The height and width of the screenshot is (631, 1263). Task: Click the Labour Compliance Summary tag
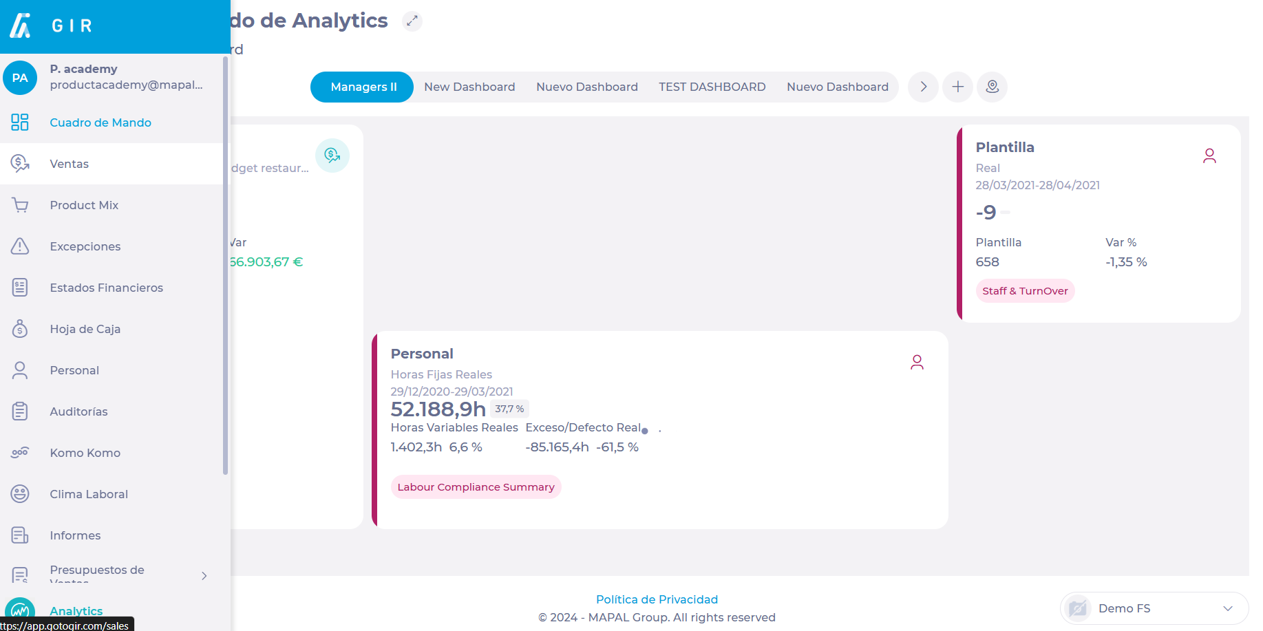[476, 487]
